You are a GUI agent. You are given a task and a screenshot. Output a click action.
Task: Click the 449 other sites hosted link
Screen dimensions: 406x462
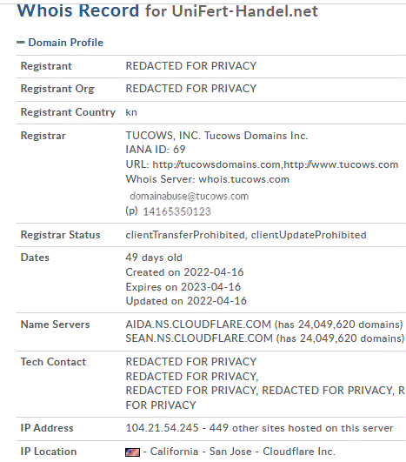coord(301,428)
